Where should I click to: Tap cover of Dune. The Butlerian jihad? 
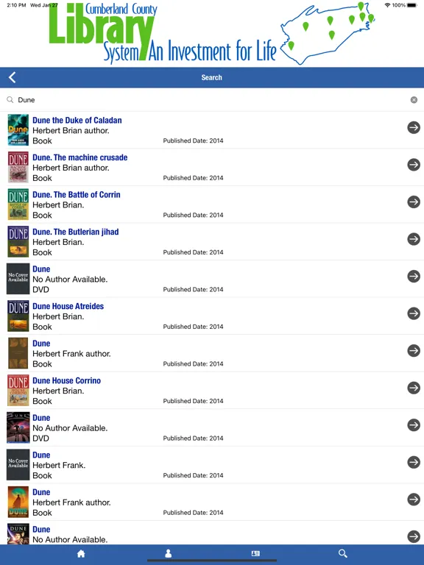18,241
